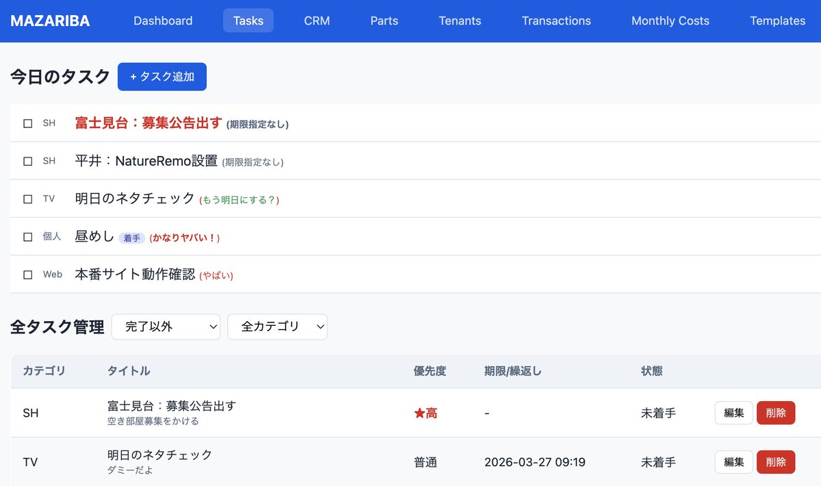Delete the 明日のネタチェック task
The height and width of the screenshot is (486, 821).
click(776, 462)
